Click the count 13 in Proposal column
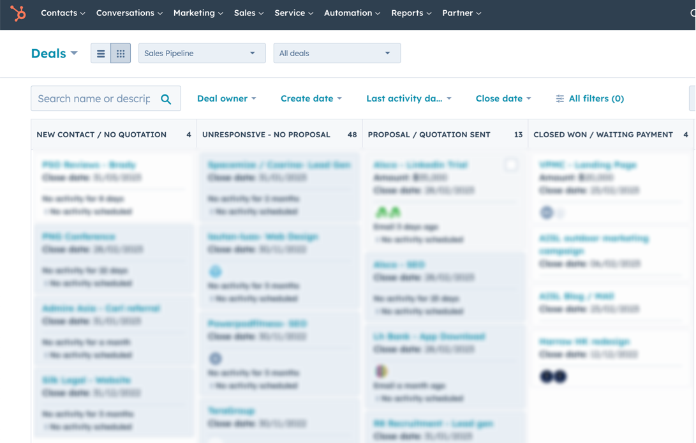The width and height of the screenshot is (696, 443). point(518,135)
